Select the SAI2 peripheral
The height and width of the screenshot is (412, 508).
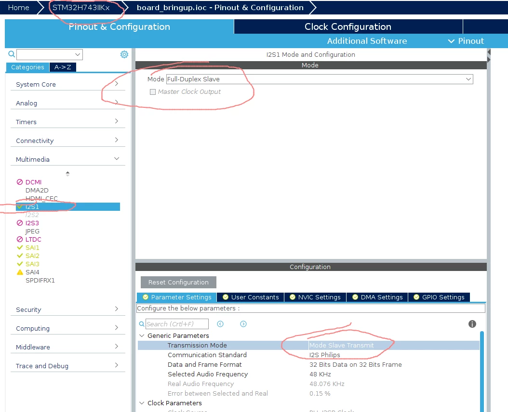click(x=32, y=256)
